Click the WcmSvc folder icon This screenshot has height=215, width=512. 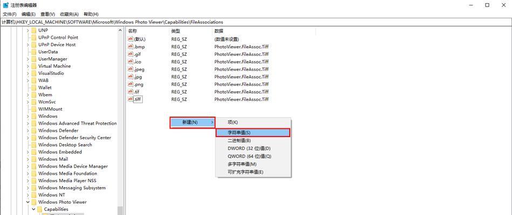tap(33, 102)
